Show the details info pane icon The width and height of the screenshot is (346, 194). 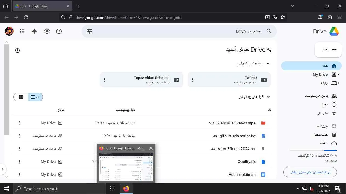18,50
